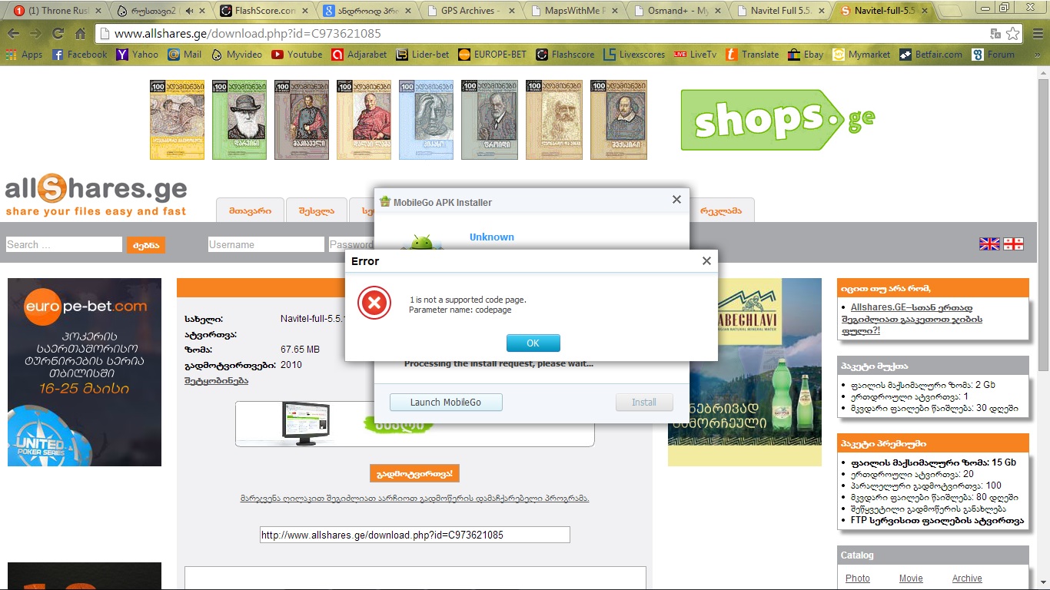The width and height of the screenshot is (1050, 590).
Task: Focus the site Search input field
Action: tap(64, 244)
